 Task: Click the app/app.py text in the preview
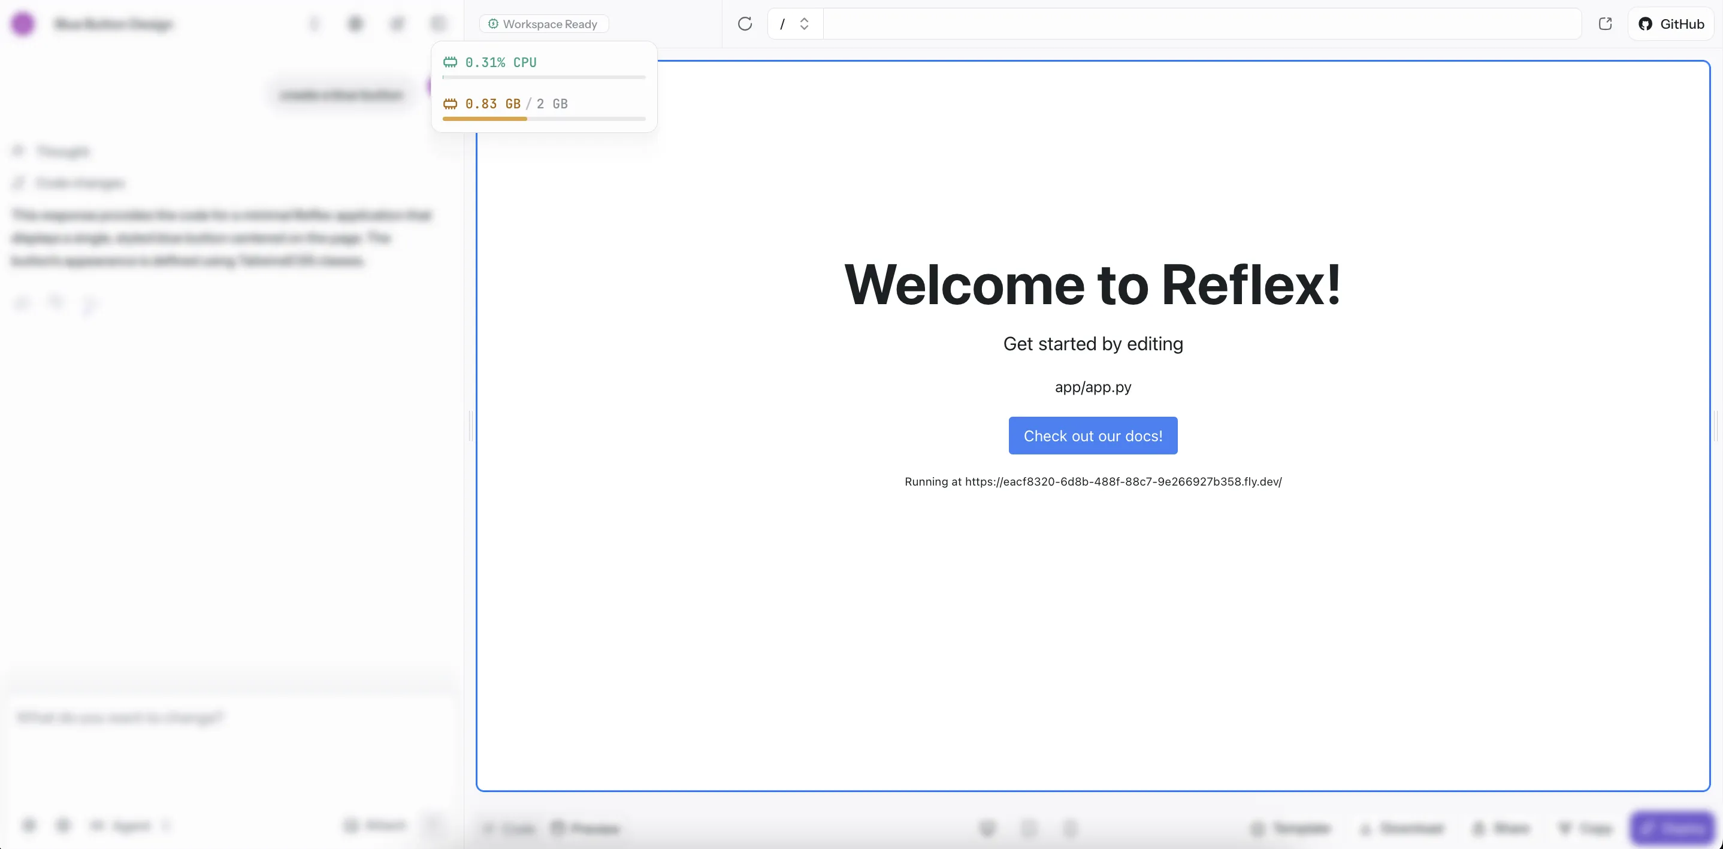pos(1092,387)
